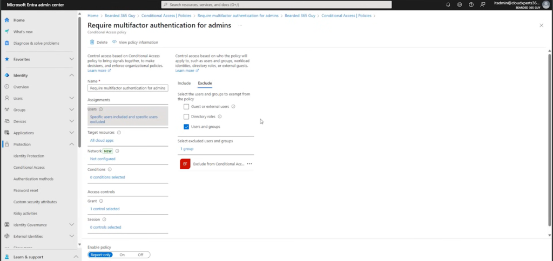Click Home breadcrumb link
Screen dimensions: 553x261
pyautogui.click(x=93, y=16)
